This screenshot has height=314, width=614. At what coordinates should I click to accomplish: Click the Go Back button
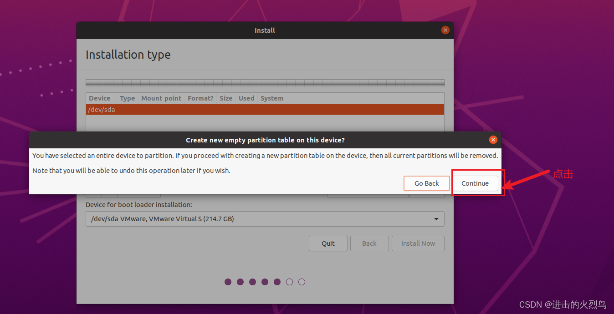coord(426,183)
